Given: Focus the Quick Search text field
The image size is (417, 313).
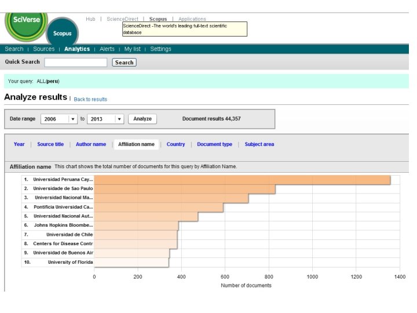Looking at the screenshot, I should tap(75, 63).
